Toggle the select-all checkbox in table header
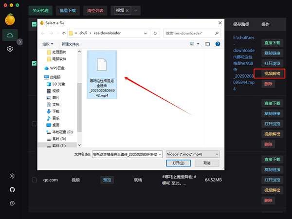292x219 pixels. pyautogui.click(x=34, y=24)
